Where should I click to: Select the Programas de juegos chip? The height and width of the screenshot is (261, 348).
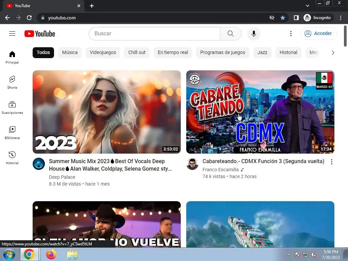tap(223, 53)
